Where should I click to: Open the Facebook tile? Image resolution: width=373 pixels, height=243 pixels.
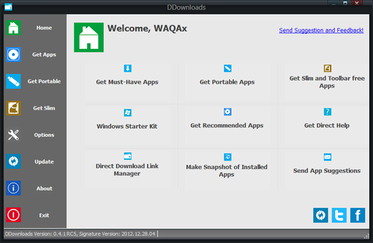pyautogui.click(x=358, y=215)
